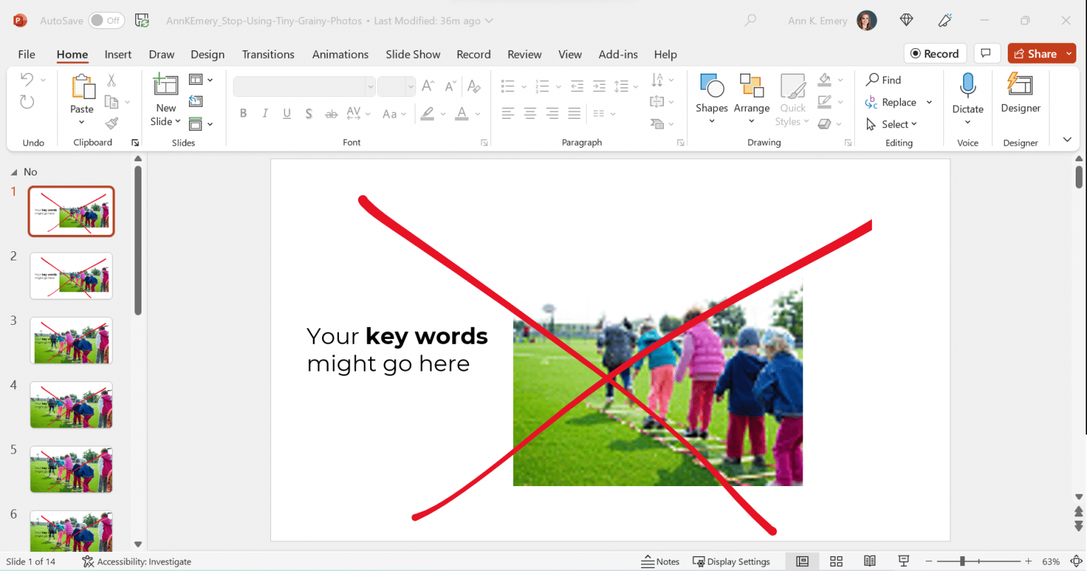Viewport: 1087px width, 571px height.
Task: Collapse the 'No' section in slide panel
Action: pos(14,172)
